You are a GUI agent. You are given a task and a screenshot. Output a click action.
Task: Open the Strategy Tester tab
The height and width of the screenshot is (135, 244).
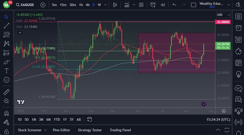[x=90, y=130]
